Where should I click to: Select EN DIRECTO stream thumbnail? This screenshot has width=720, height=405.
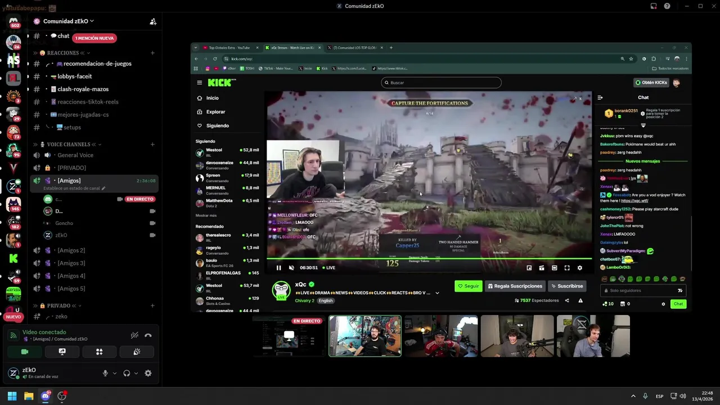(x=289, y=336)
